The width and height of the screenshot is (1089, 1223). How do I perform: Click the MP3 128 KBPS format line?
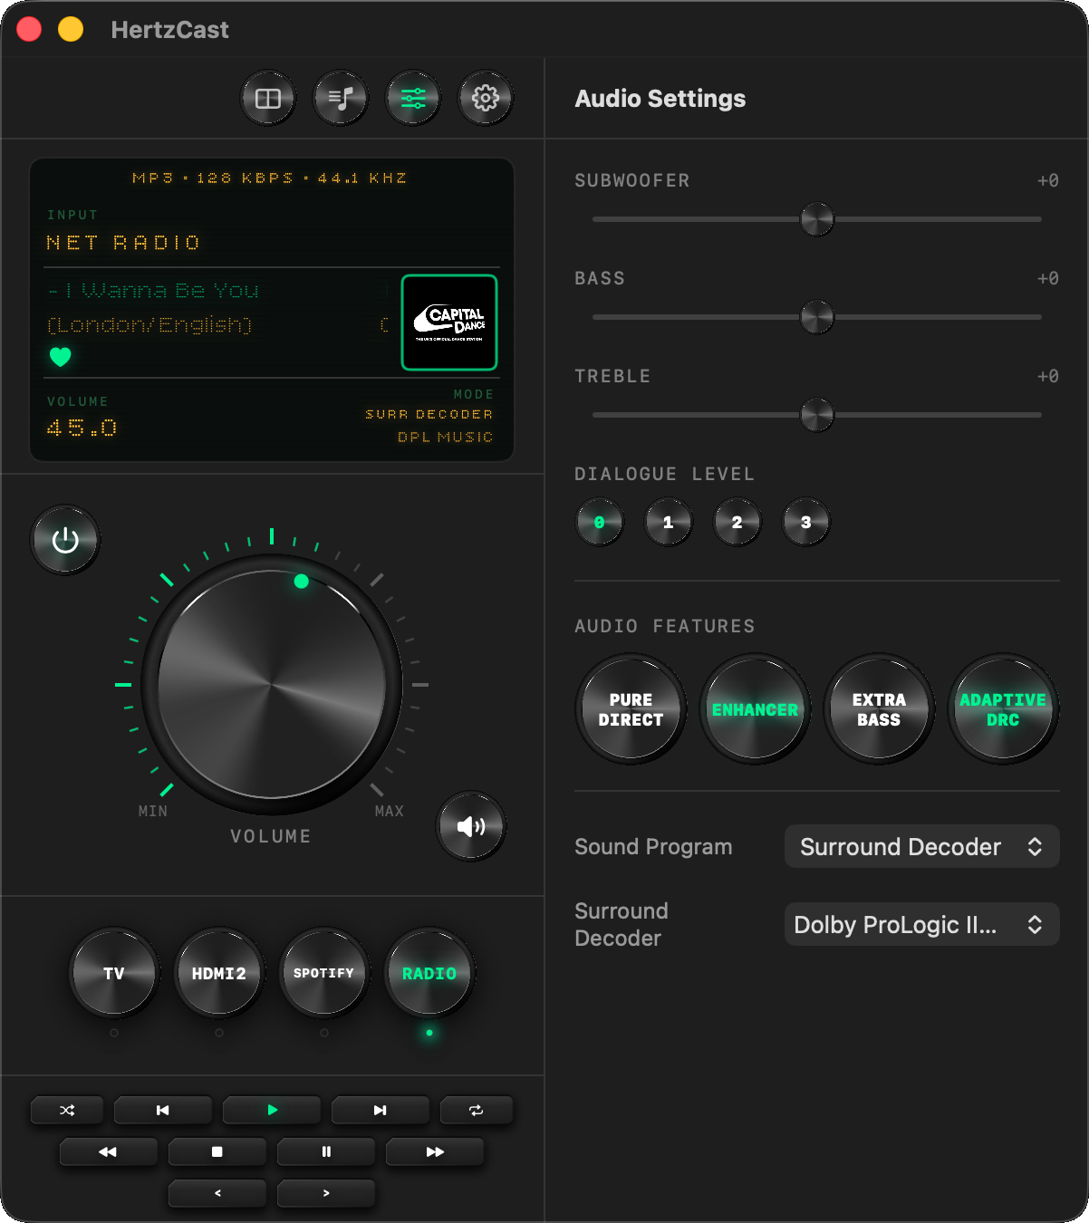click(x=270, y=178)
